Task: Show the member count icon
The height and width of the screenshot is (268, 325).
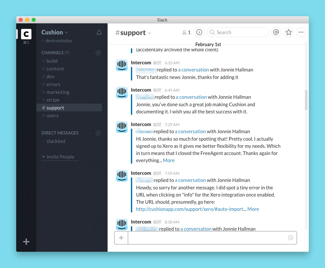Action: [186, 32]
